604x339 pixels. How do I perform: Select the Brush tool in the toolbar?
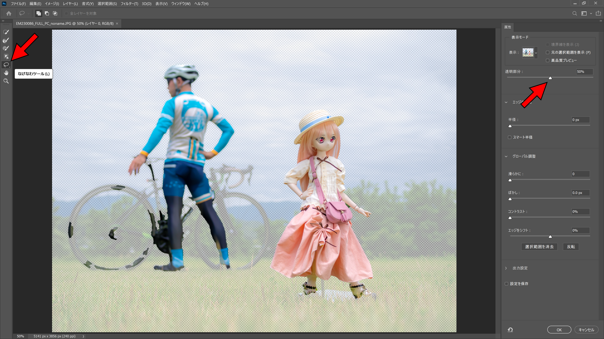[6, 48]
